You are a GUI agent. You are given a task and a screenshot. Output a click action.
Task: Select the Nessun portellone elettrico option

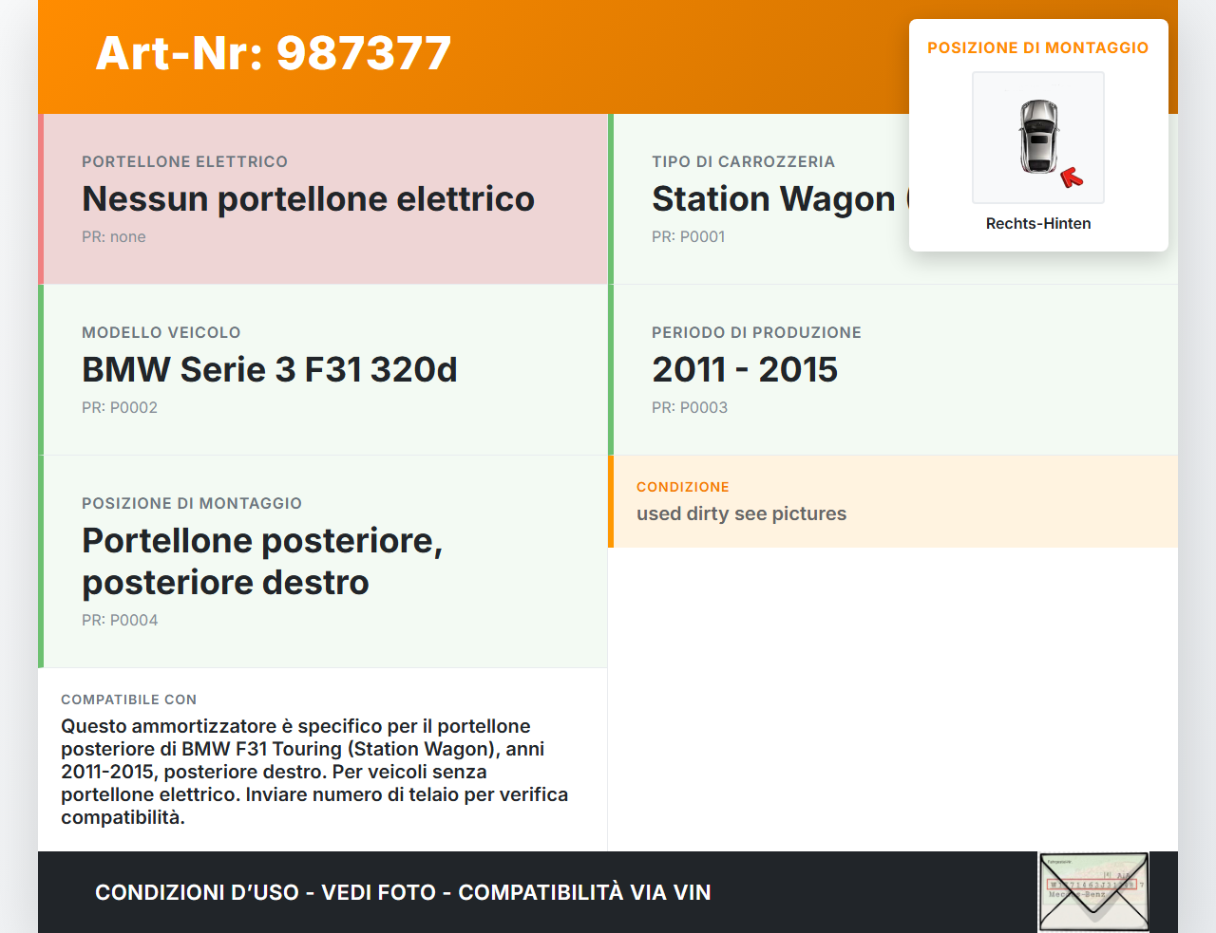(x=309, y=199)
